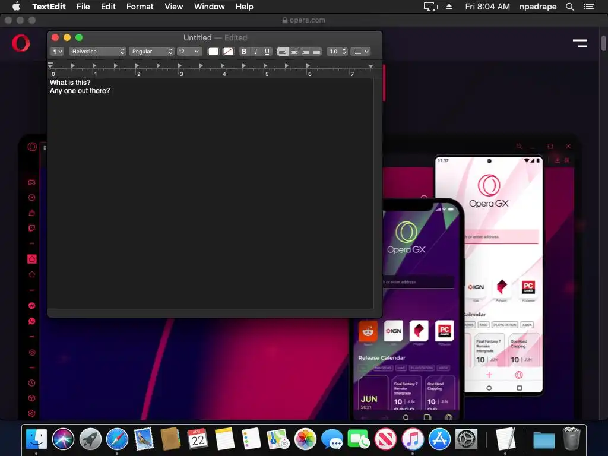Center the text in TextEdit
Screen dimensions: 608x456
click(294, 52)
